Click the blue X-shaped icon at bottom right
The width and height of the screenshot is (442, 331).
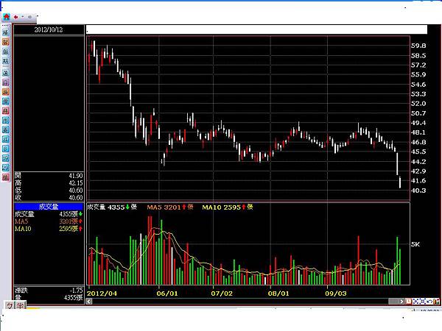[422, 302]
